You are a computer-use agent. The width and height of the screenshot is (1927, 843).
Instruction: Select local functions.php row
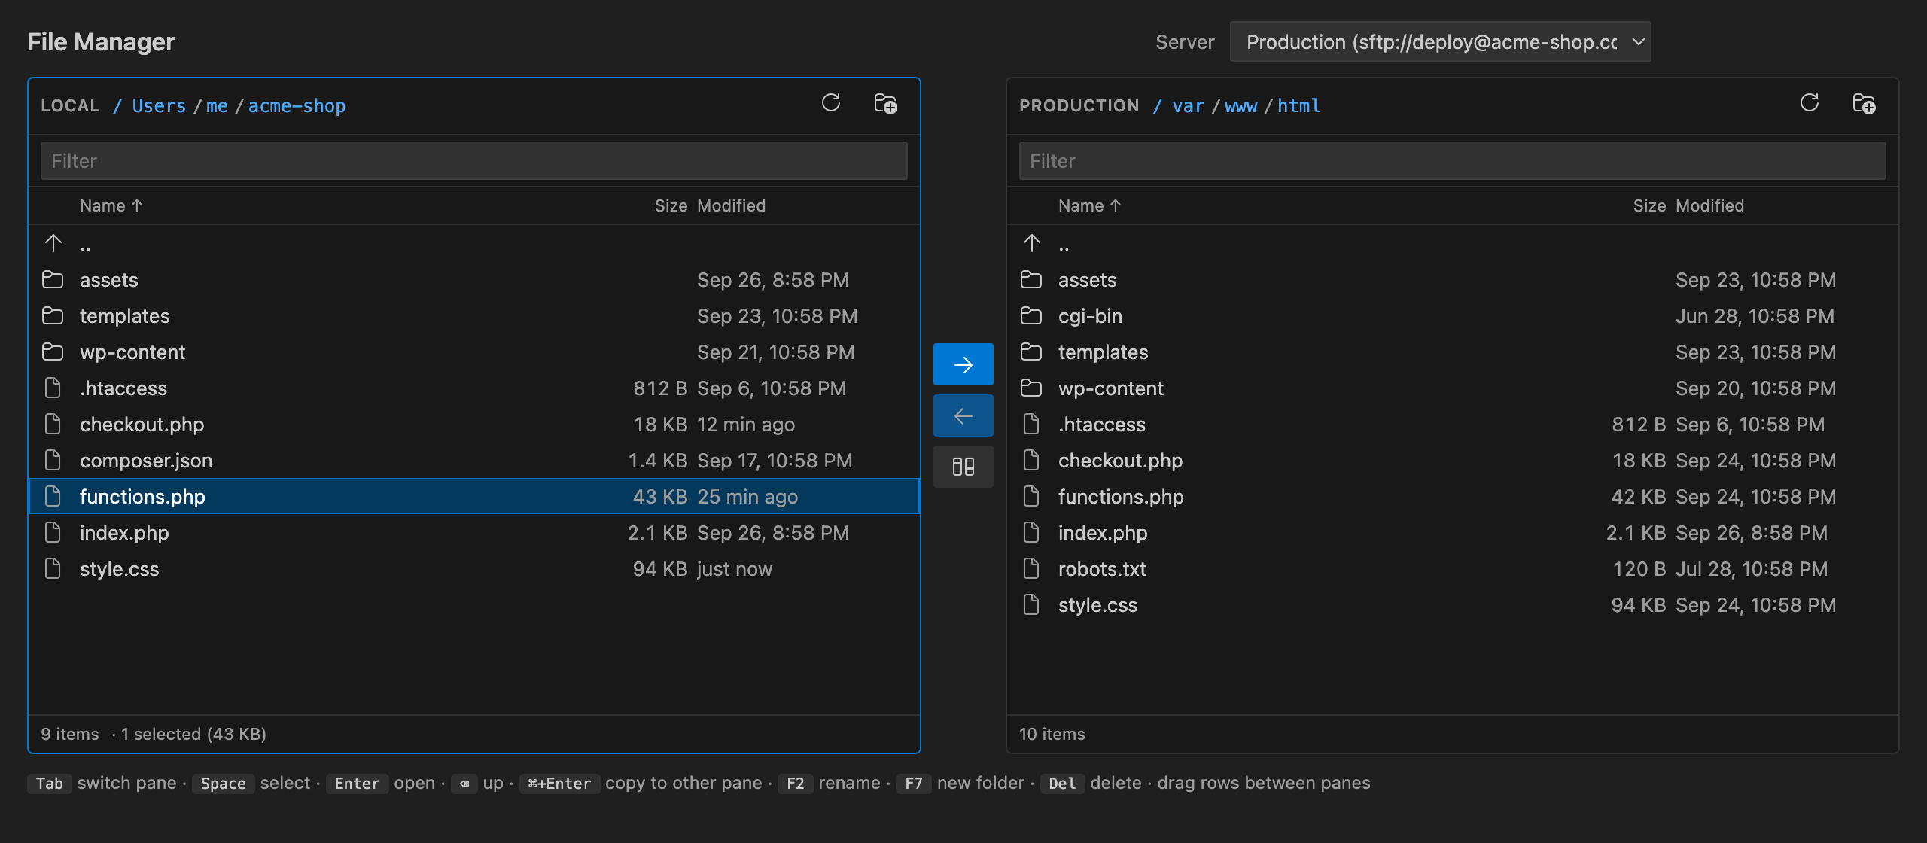[x=474, y=497]
